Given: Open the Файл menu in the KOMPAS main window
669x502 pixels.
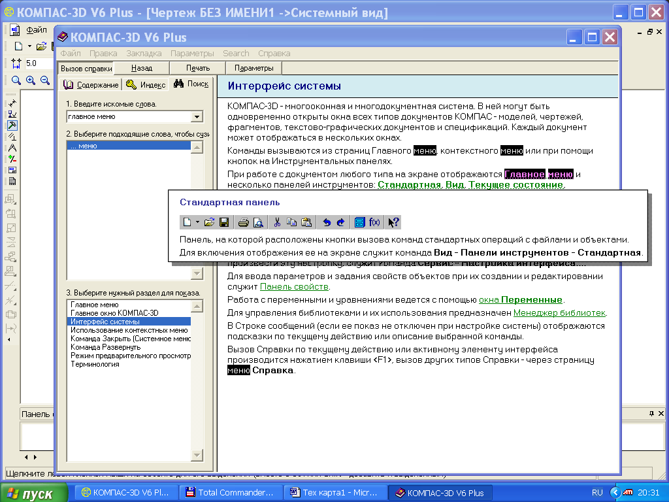Looking at the screenshot, I should tap(37, 30).
